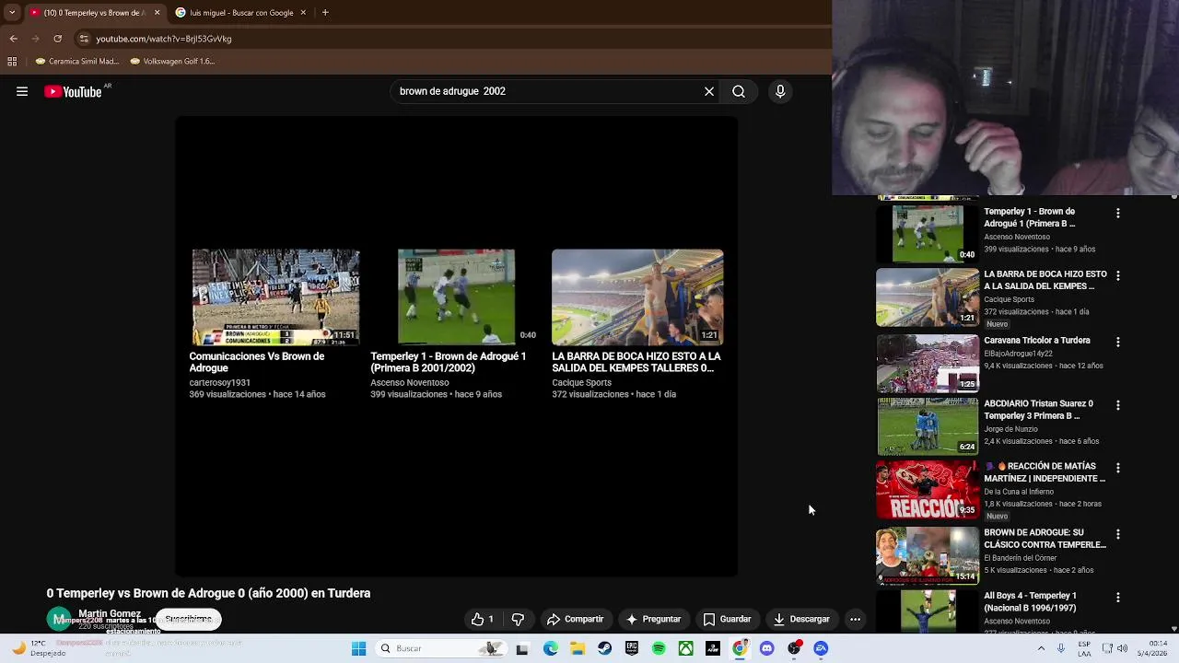Open the Windows Start menu
Screen dimensions: 1179x663
coord(358,648)
